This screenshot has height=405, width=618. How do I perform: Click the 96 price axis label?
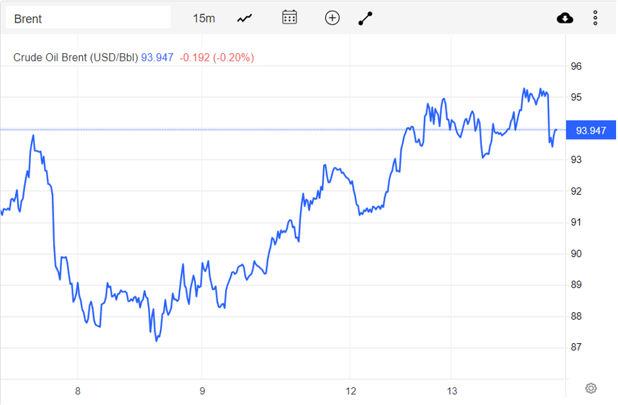pos(576,66)
